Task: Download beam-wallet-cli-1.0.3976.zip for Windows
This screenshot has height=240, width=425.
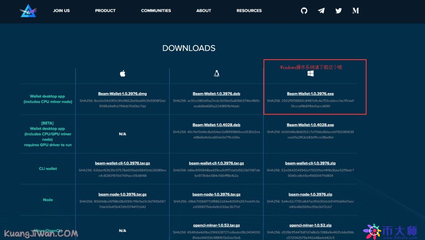Action: 310,163
